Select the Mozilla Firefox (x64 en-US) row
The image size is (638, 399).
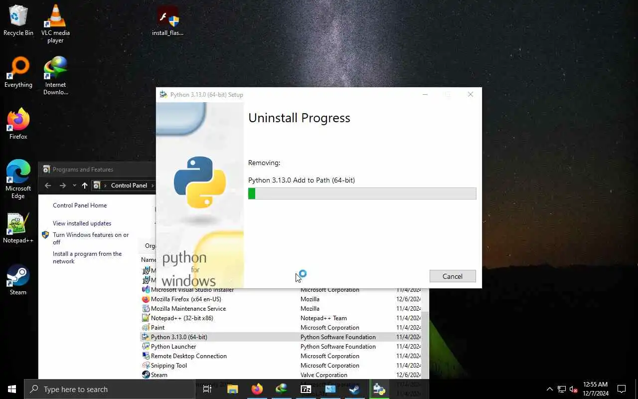282,299
